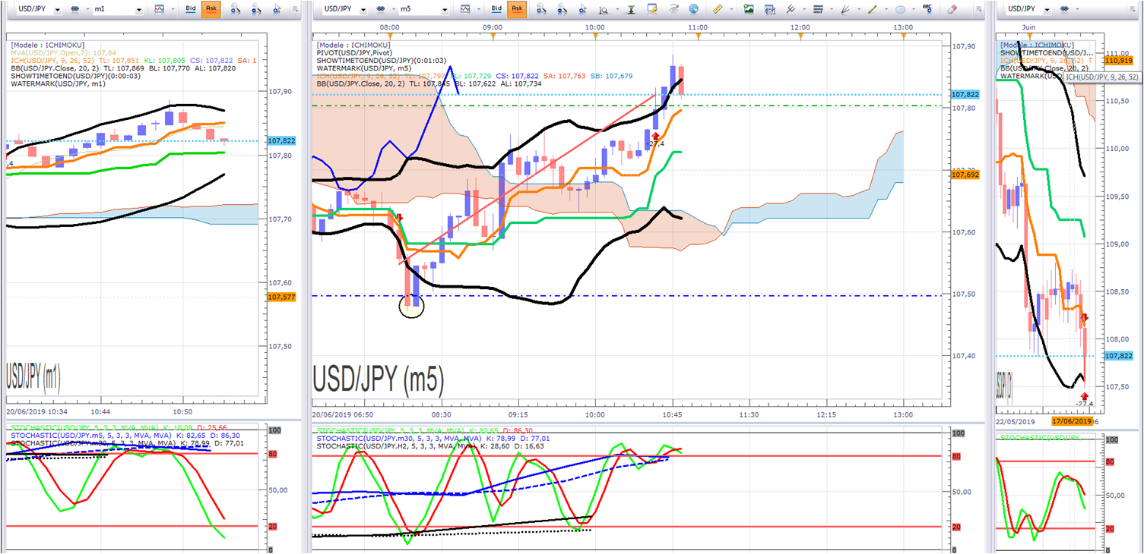
Task: Click the chart snapshot window icon
Action: pyautogui.click(x=770, y=9)
